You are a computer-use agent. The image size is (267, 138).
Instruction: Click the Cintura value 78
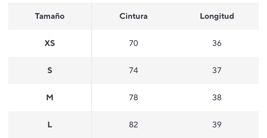(133, 97)
